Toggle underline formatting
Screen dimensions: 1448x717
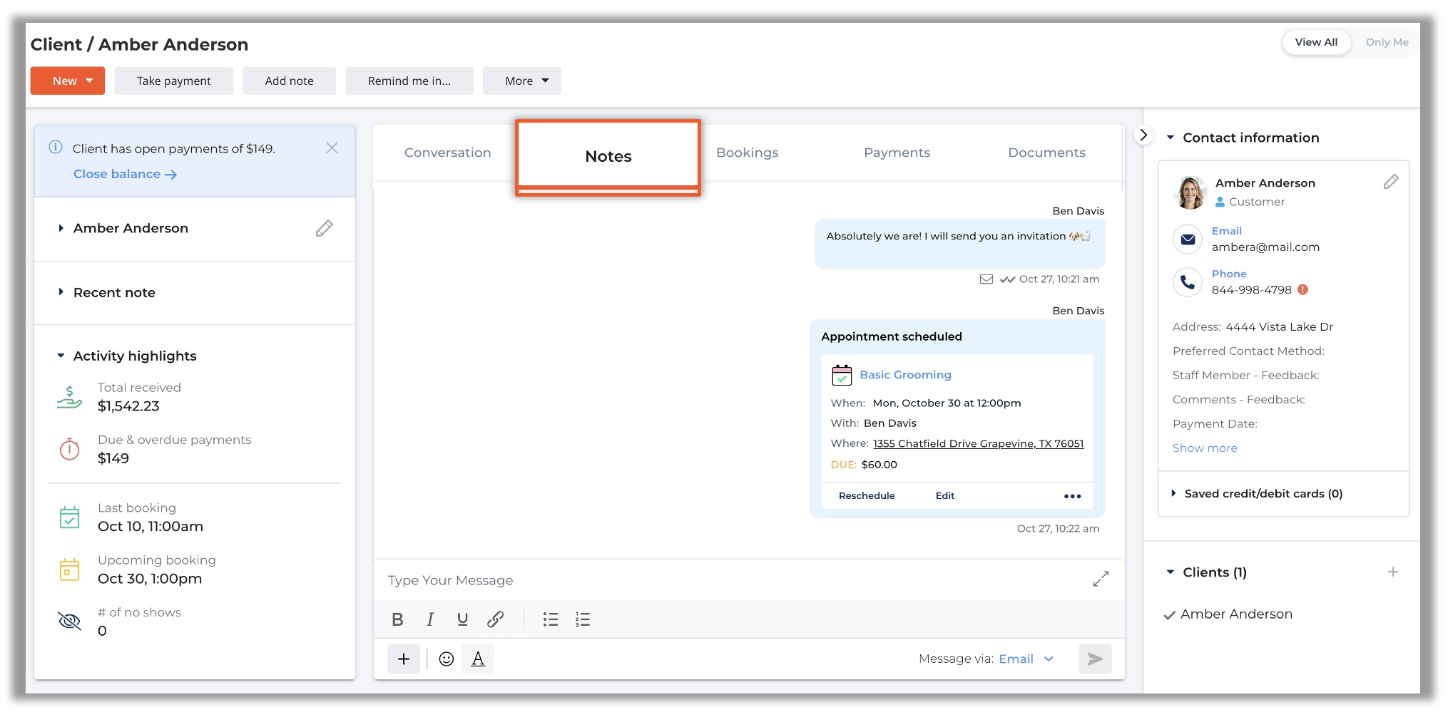click(x=462, y=619)
